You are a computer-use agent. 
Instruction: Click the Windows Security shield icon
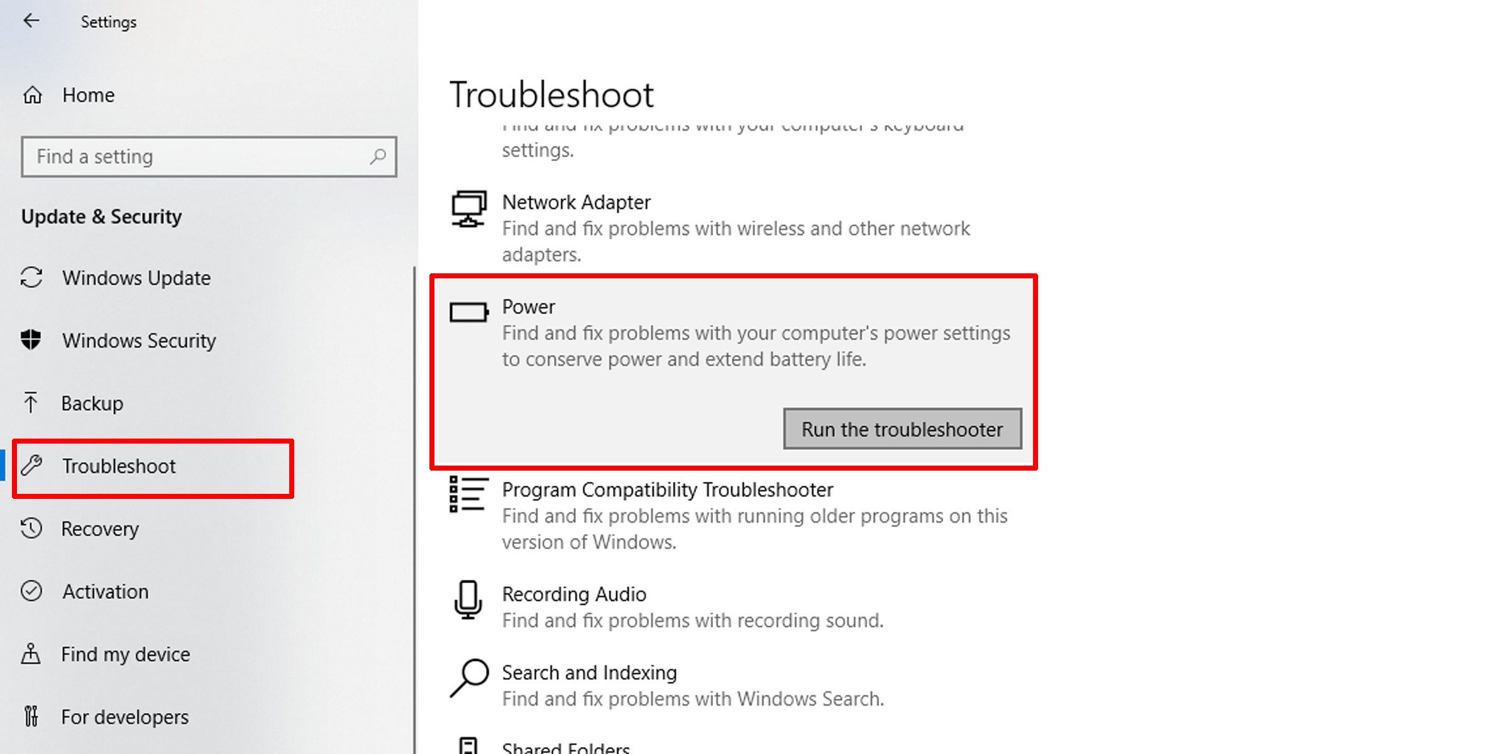[31, 341]
